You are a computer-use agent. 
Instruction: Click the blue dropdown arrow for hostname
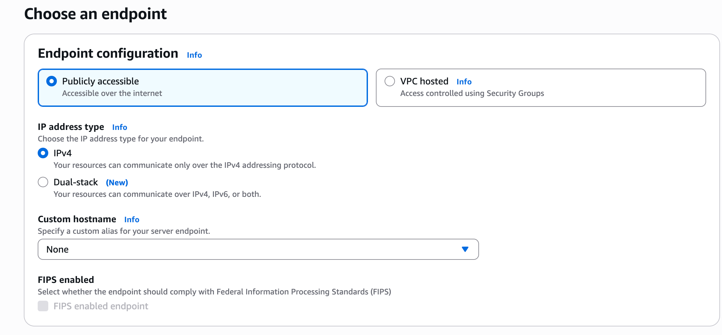coord(465,249)
